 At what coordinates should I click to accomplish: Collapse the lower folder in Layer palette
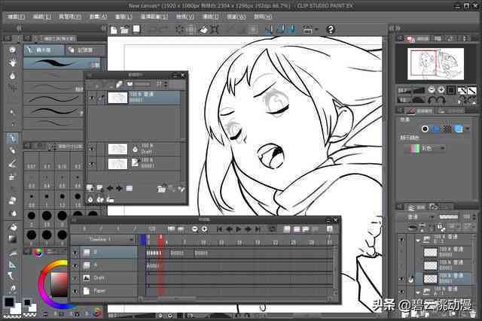[418, 292]
